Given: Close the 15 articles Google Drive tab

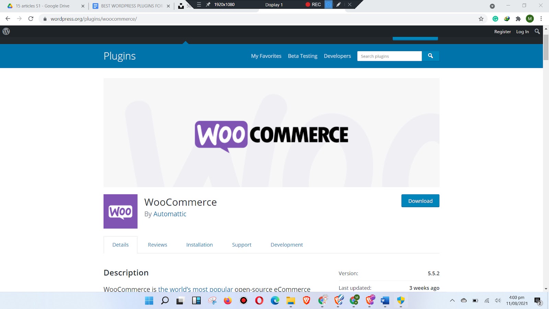Looking at the screenshot, I should 83,6.
